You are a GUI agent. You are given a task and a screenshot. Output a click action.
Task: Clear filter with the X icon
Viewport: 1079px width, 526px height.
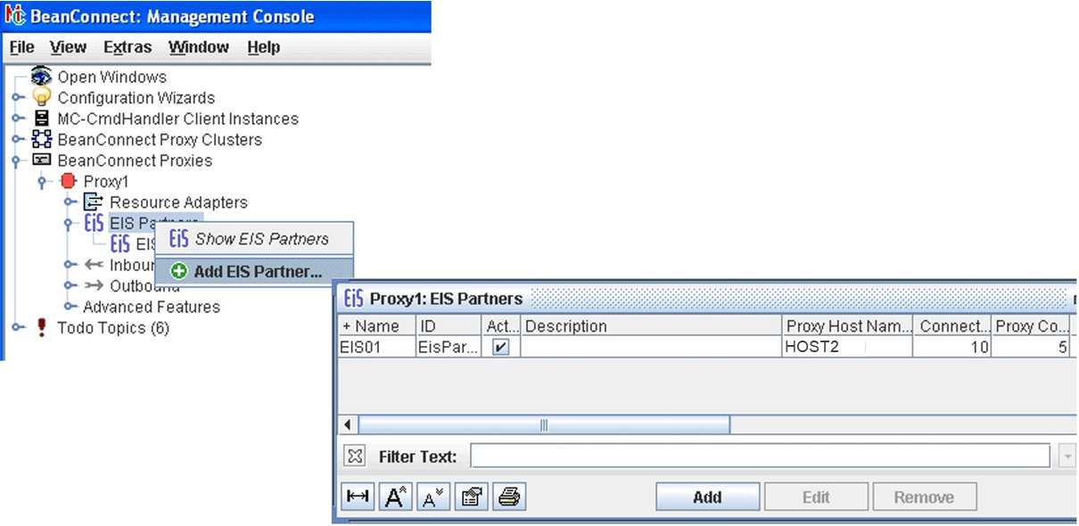click(x=355, y=456)
